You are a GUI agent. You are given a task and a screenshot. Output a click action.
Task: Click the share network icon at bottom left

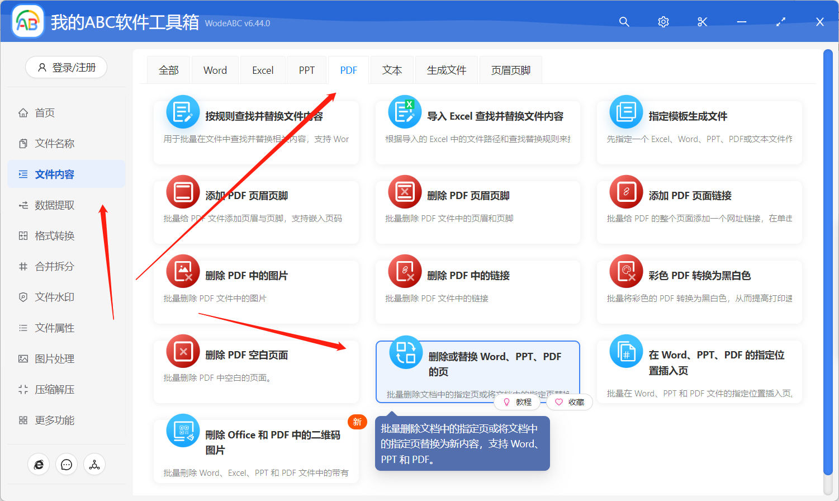click(x=94, y=464)
